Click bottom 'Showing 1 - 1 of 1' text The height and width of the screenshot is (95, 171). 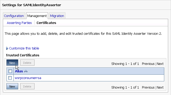(x=125, y=88)
